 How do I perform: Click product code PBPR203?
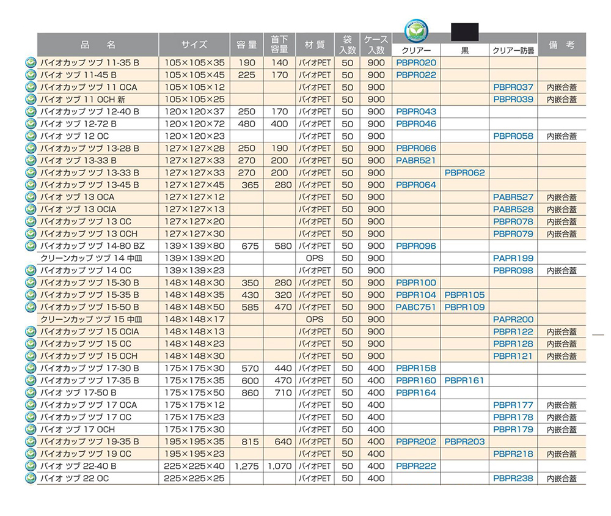pos(464,441)
